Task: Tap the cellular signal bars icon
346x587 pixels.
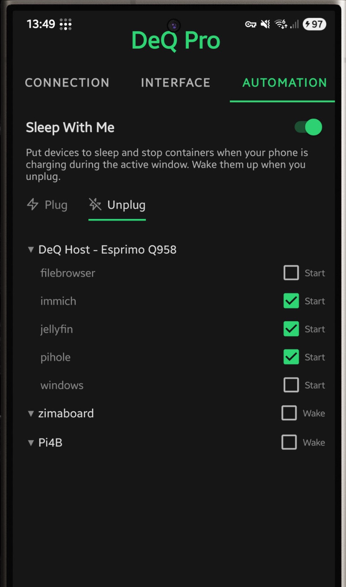Action: pos(295,25)
